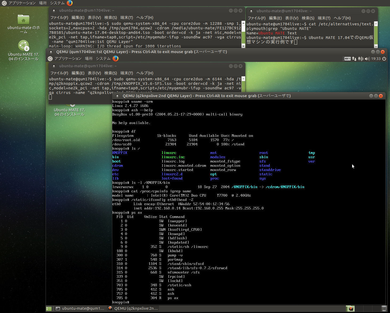The width and height of the screenshot is (390, 313).
Task: Click scrollbar down arrow in right host terminal
Action: 376,46
